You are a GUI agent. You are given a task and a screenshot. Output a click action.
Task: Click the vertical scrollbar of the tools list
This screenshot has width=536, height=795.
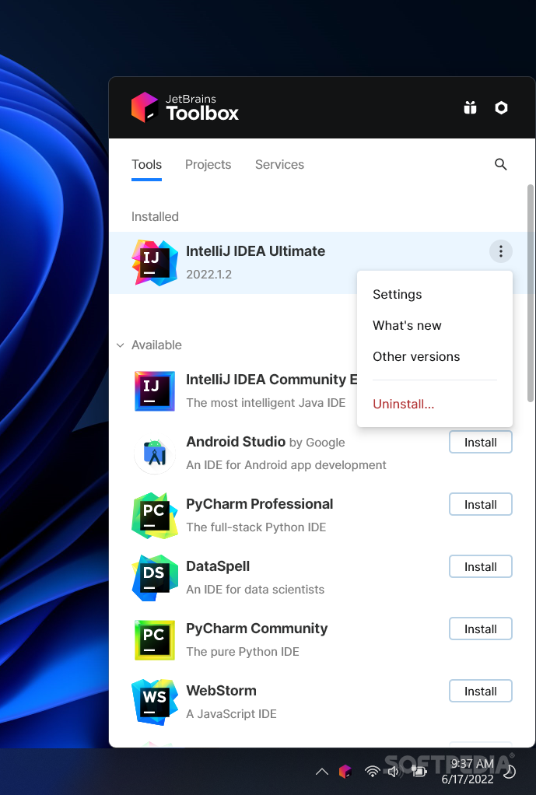[531, 293]
